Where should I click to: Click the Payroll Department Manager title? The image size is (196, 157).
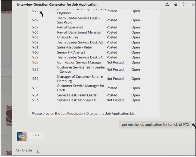79,32
